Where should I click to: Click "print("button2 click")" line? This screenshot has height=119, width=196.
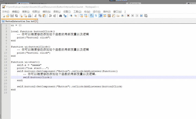[x=34, y=38]
